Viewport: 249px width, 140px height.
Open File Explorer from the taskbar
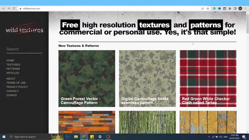click(76, 136)
